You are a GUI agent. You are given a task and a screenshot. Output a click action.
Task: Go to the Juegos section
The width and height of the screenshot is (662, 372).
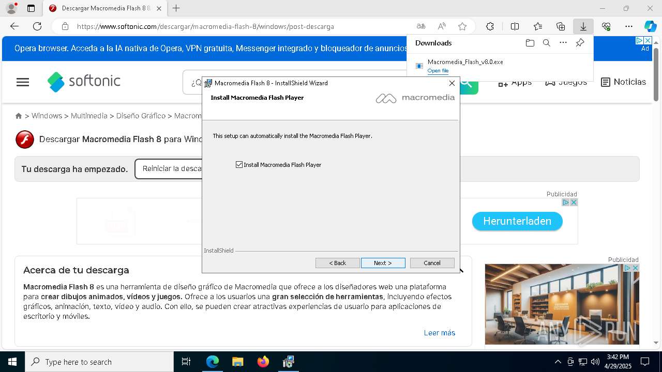point(566,82)
